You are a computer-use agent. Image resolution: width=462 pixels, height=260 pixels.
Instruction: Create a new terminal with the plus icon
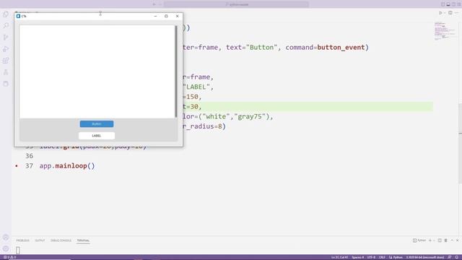click(430, 240)
